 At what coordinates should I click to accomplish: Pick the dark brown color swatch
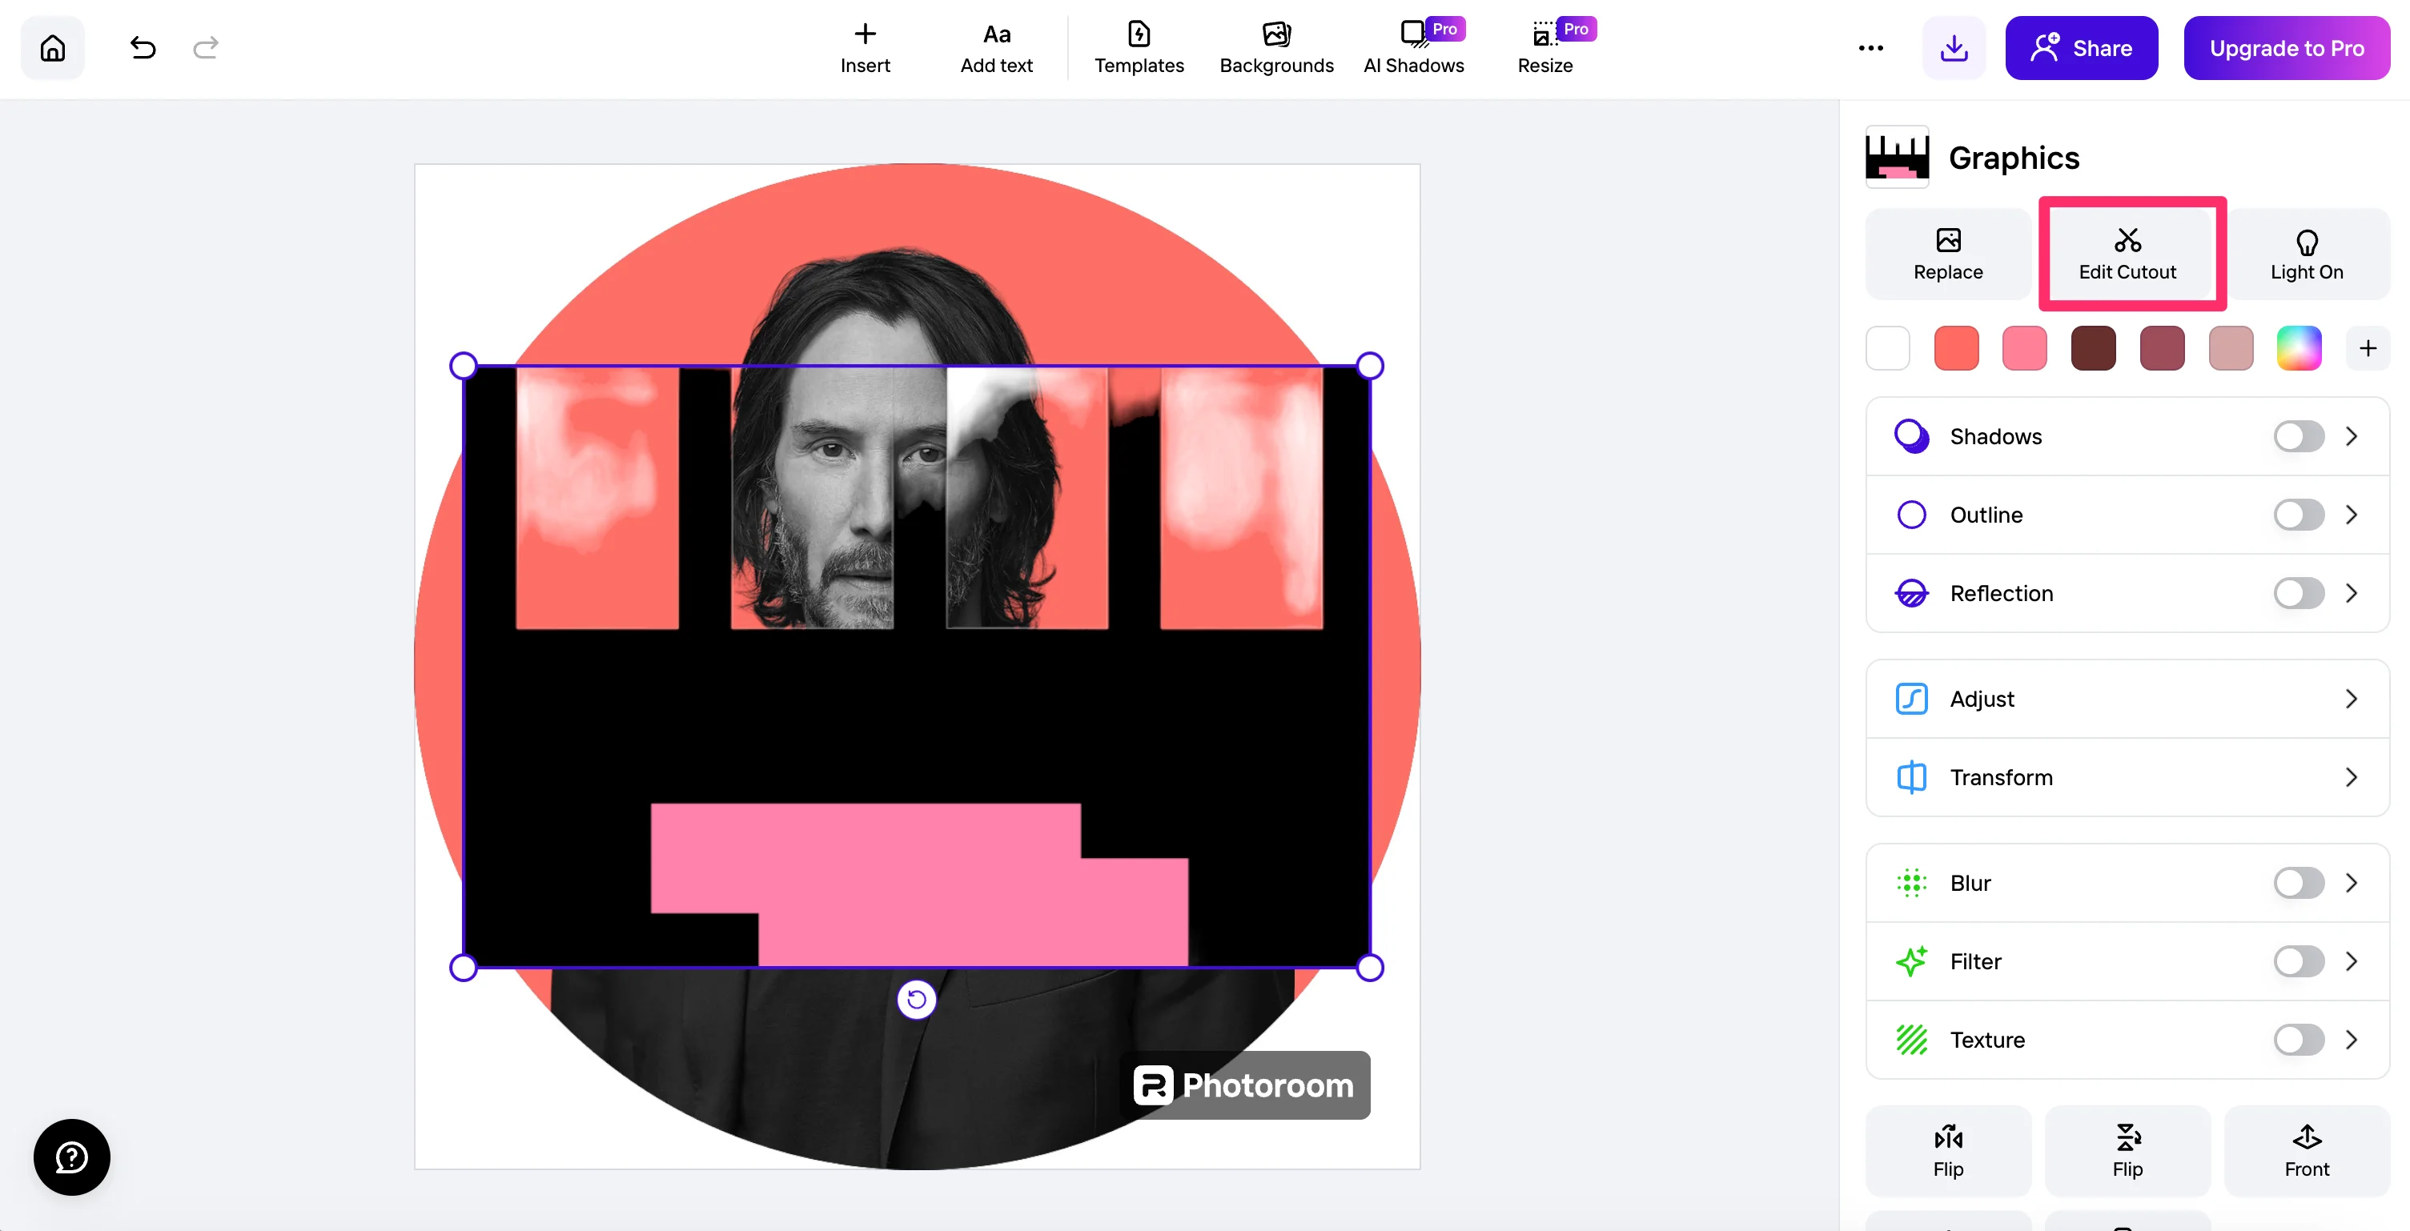[x=2093, y=348]
